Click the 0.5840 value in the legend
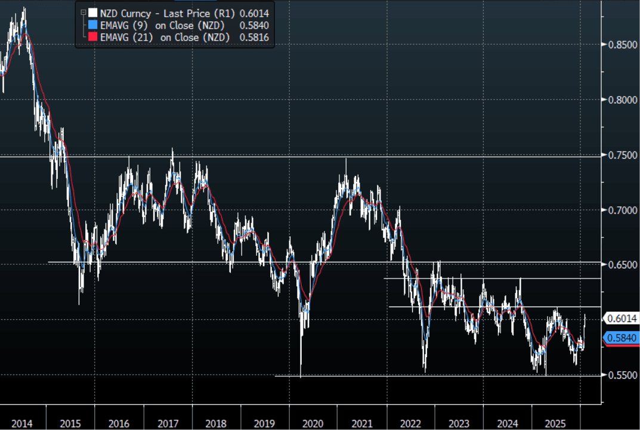This screenshot has height=430, width=640. 254,25
